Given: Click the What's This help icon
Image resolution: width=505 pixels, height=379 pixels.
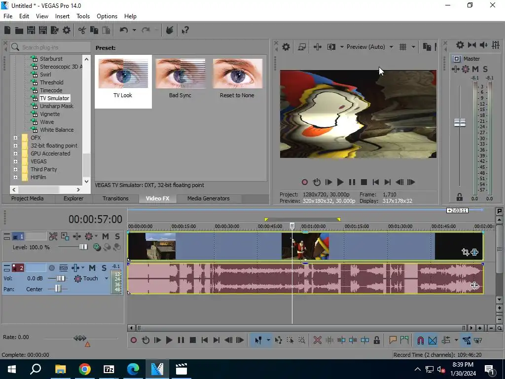Looking at the screenshot, I should [185, 31].
